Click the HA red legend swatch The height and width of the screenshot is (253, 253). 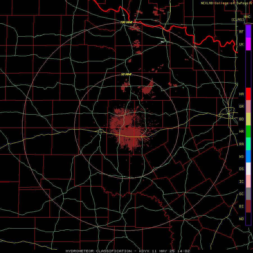[x=248, y=94]
